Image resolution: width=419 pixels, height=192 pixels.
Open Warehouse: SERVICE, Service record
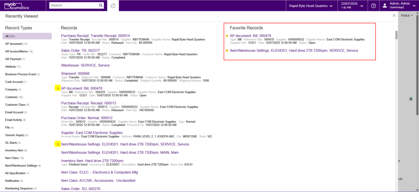[85, 65]
